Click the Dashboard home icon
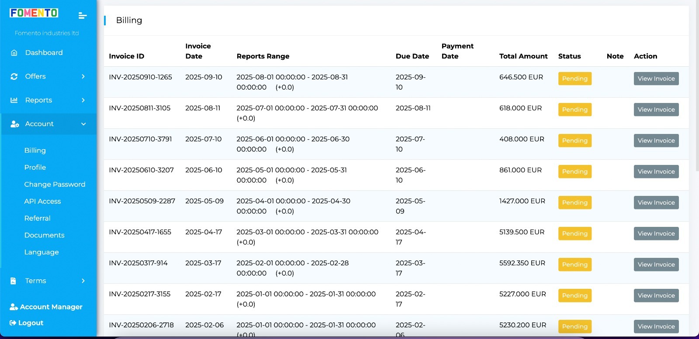Screen dimensions: 699x339 14,53
